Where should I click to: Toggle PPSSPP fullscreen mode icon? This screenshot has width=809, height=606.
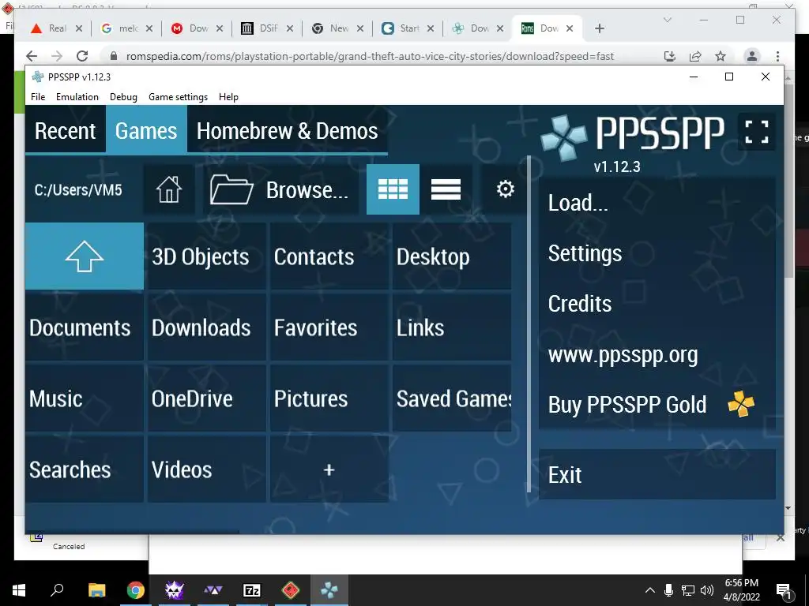click(x=756, y=132)
